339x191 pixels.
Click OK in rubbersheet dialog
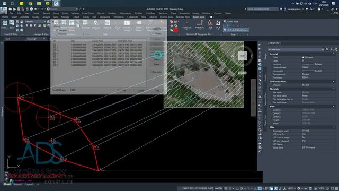(124, 91)
